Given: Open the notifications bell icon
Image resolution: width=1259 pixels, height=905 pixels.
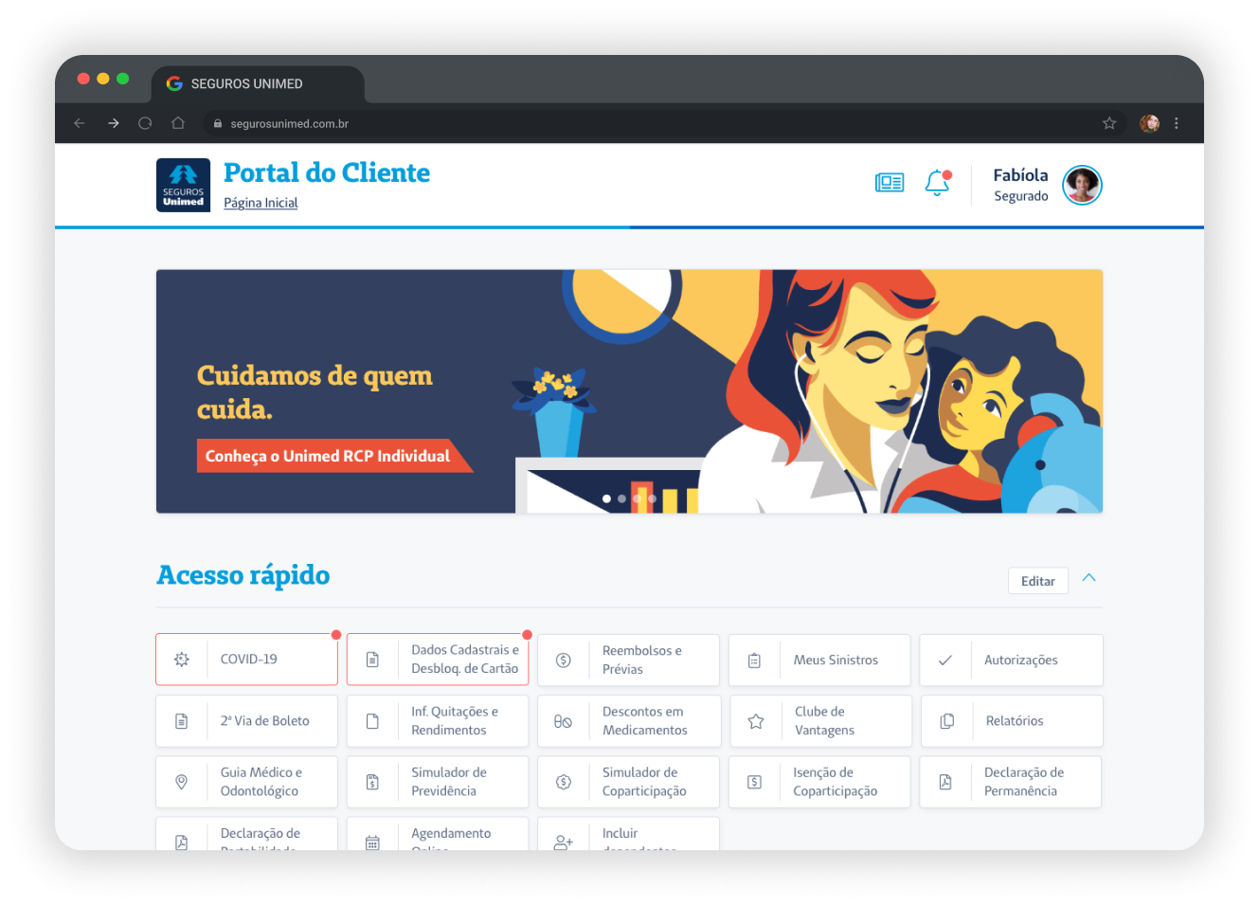Looking at the screenshot, I should [x=938, y=183].
